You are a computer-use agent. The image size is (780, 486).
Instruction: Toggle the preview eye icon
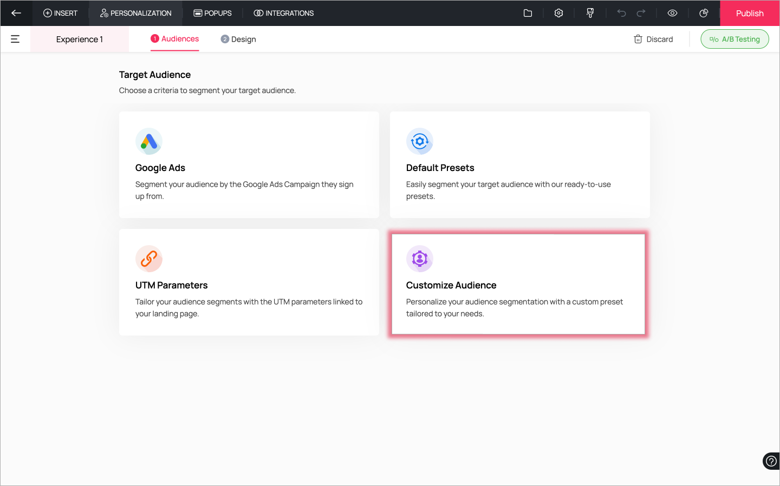point(672,13)
